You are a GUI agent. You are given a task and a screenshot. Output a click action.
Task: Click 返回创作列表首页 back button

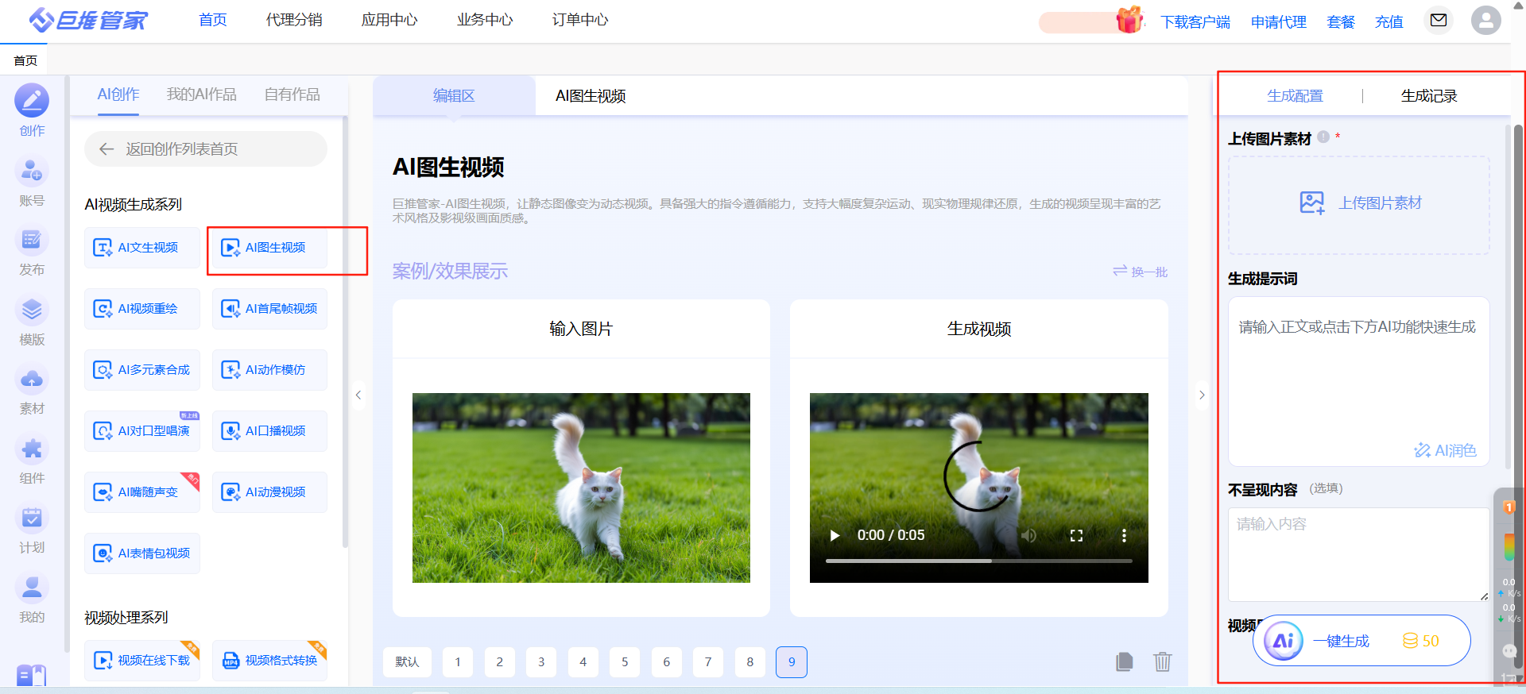[x=206, y=149]
